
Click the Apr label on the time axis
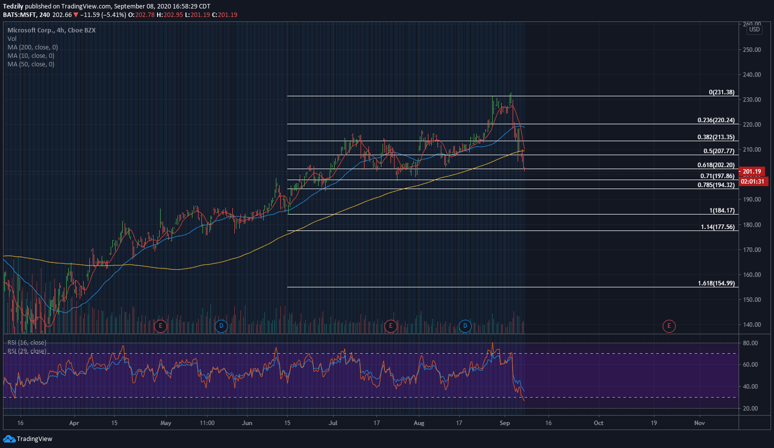coord(74,423)
